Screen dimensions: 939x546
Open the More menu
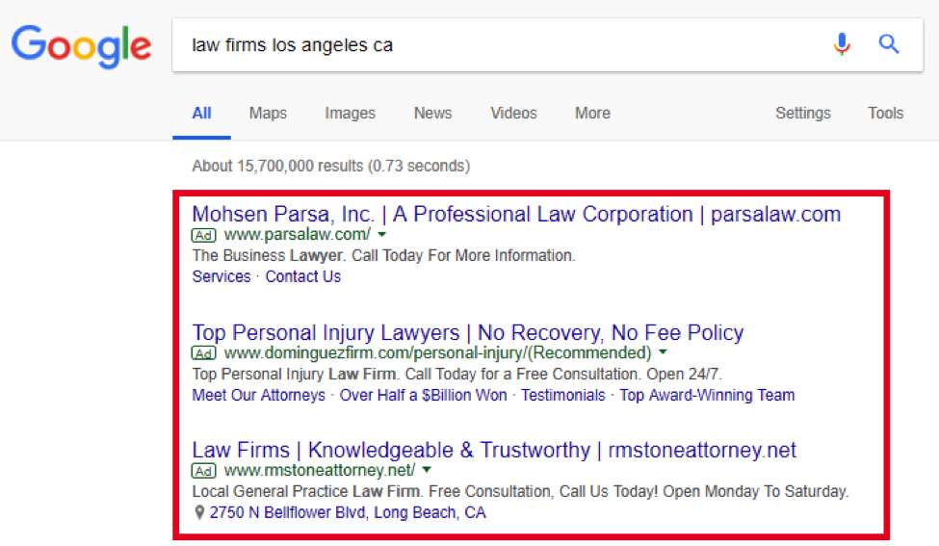pos(592,114)
